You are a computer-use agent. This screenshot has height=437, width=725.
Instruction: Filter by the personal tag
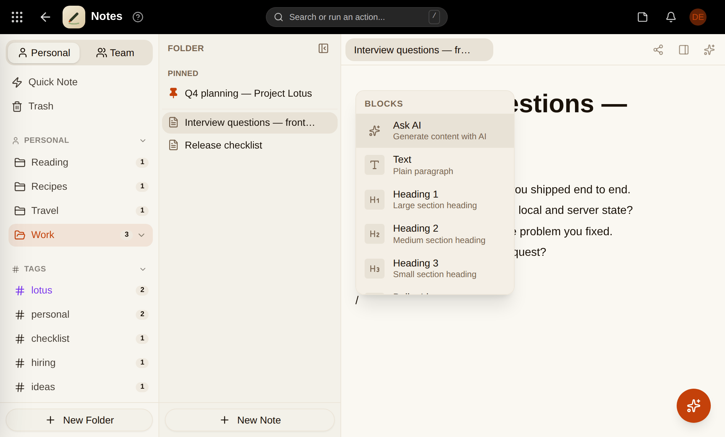coord(81,314)
